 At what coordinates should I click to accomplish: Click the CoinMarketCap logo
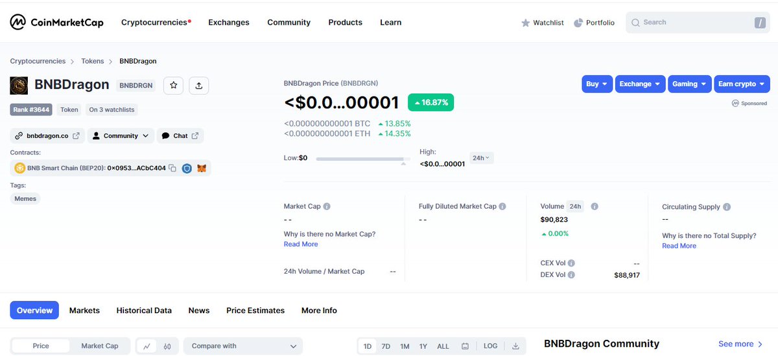[x=56, y=22]
